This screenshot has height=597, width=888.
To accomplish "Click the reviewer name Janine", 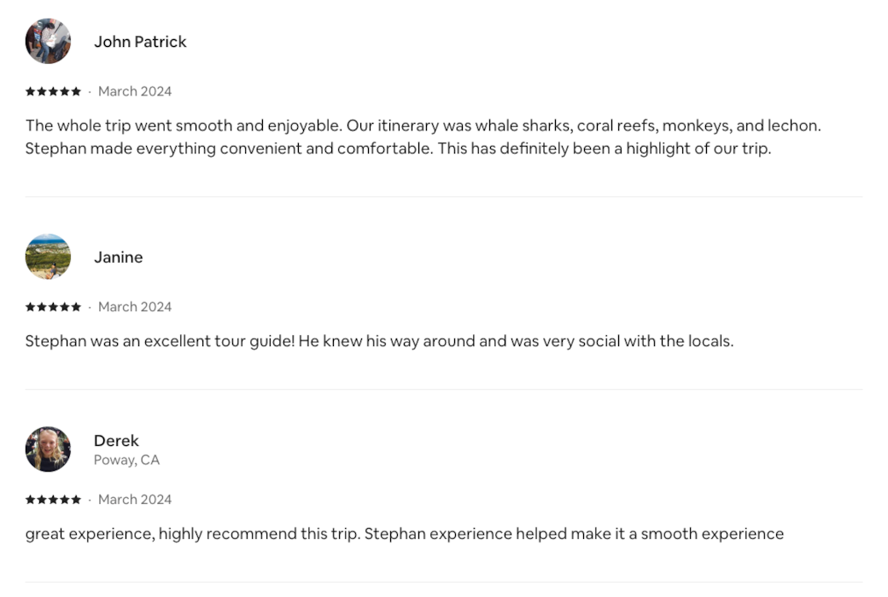I will pyautogui.click(x=118, y=258).
